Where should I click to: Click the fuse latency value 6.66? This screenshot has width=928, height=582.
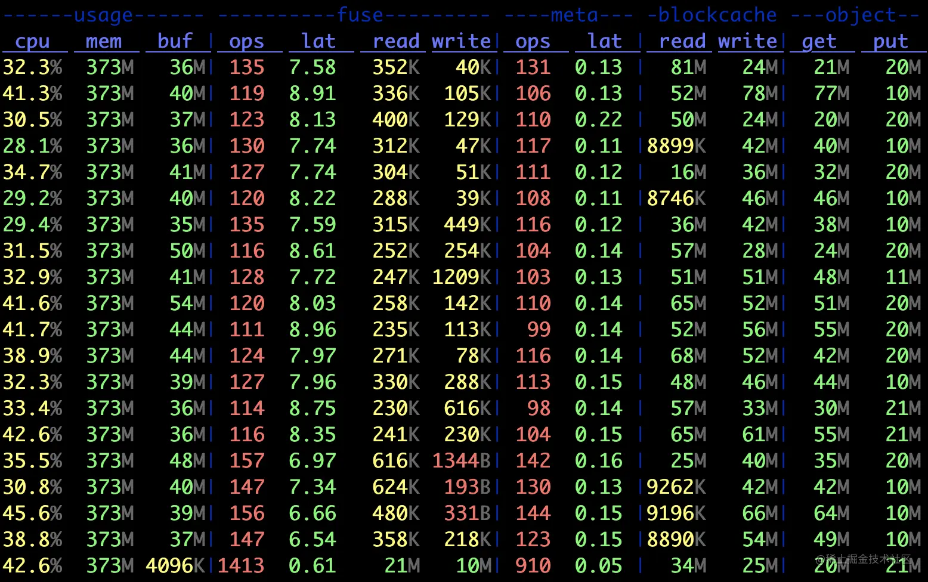click(x=313, y=513)
